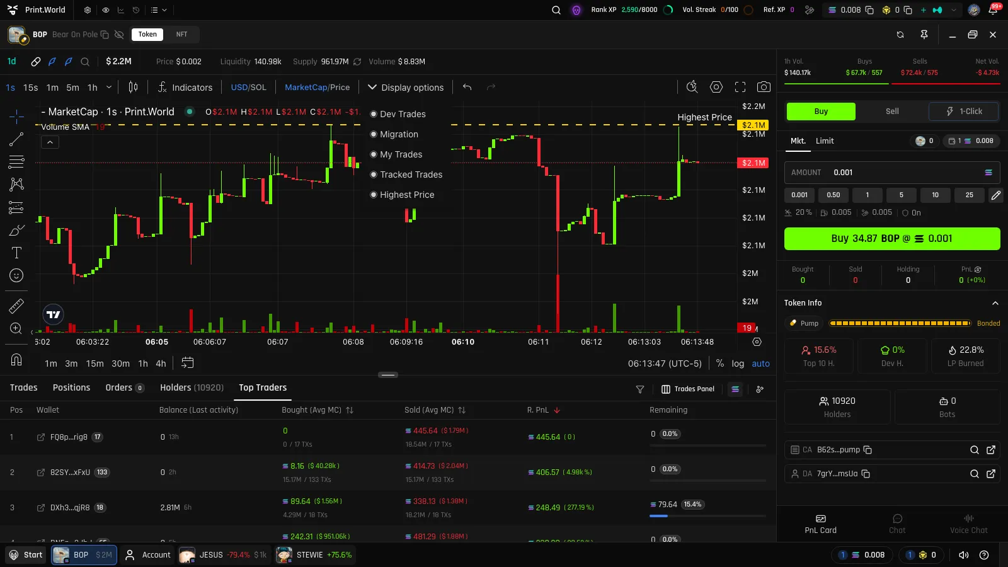Screen dimensions: 1008x567
Task: Open the search icon in top bar
Action: click(x=556, y=10)
